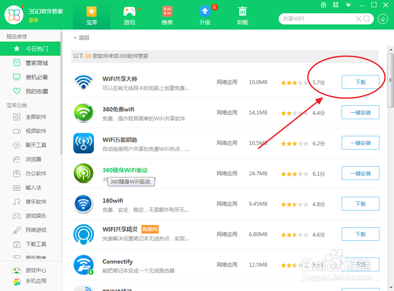Open the 升级 upgrade tab

pyautogui.click(x=205, y=15)
